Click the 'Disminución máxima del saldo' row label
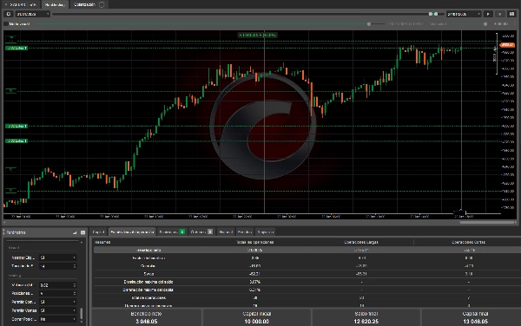Image resolution: width=521 pixels, height=326 pixels. pyautogui.click(x=148, y=282)
